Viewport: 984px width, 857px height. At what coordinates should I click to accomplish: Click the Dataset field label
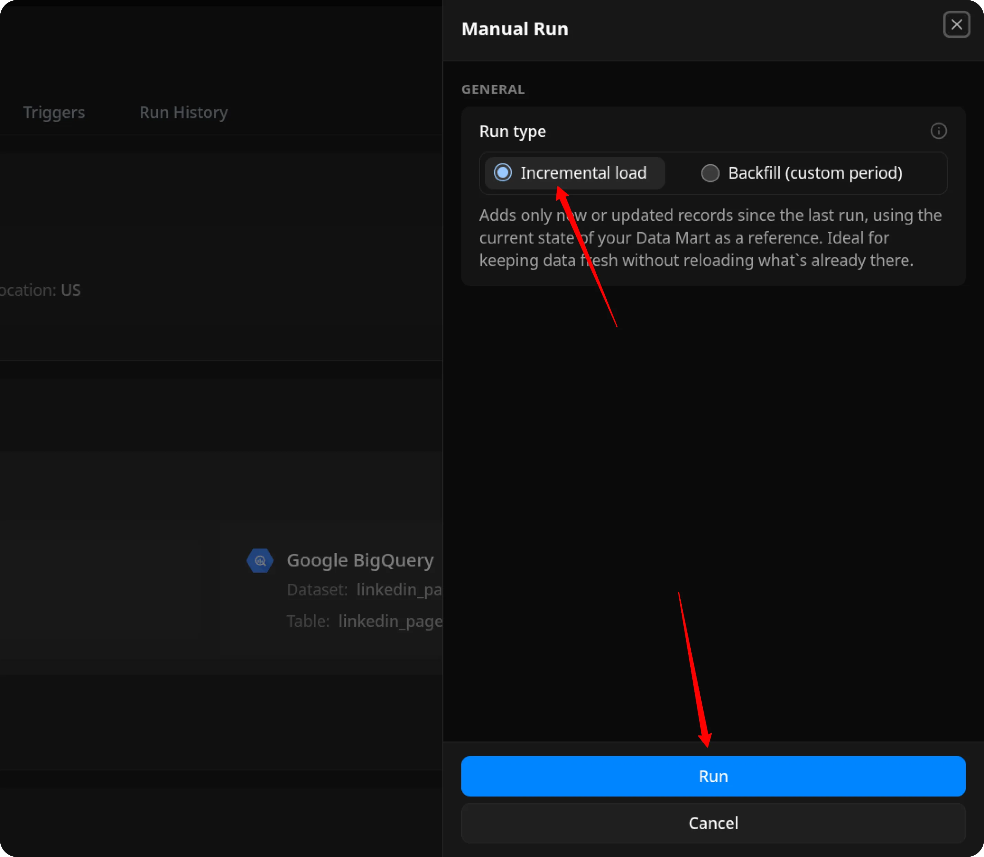317,590
